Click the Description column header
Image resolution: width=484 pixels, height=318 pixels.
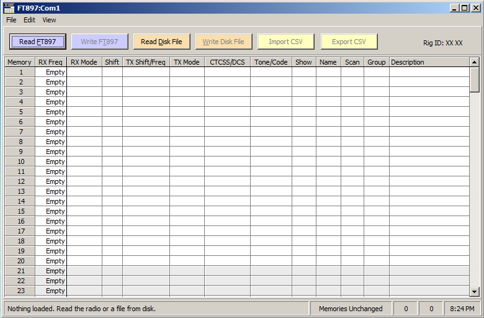click(429, 62)
